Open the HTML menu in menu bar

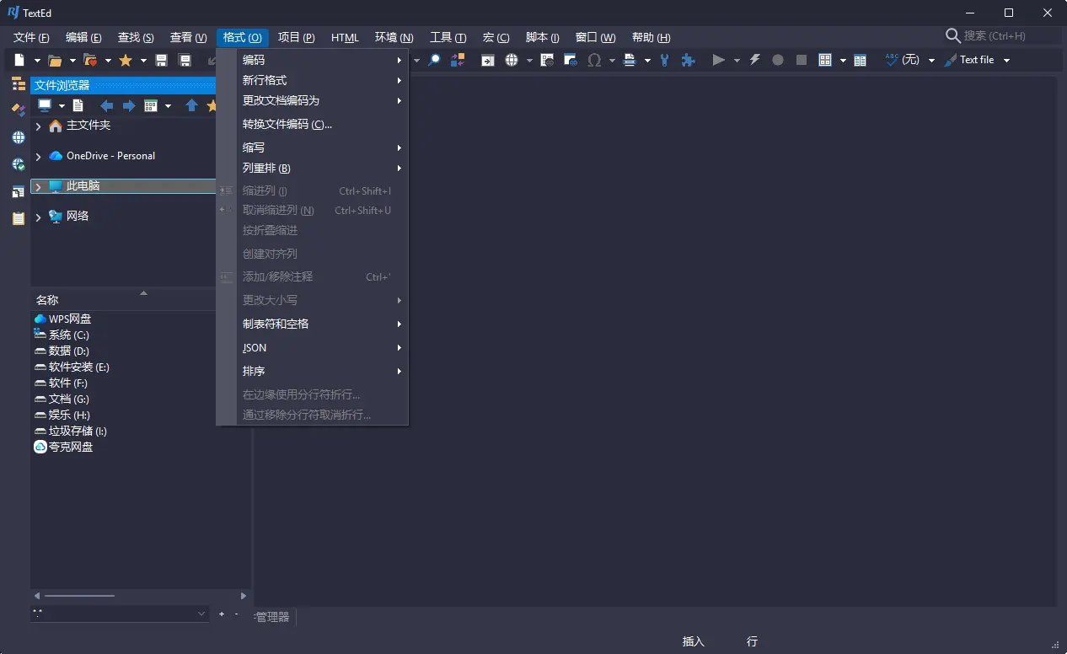(x=345, y=37)
